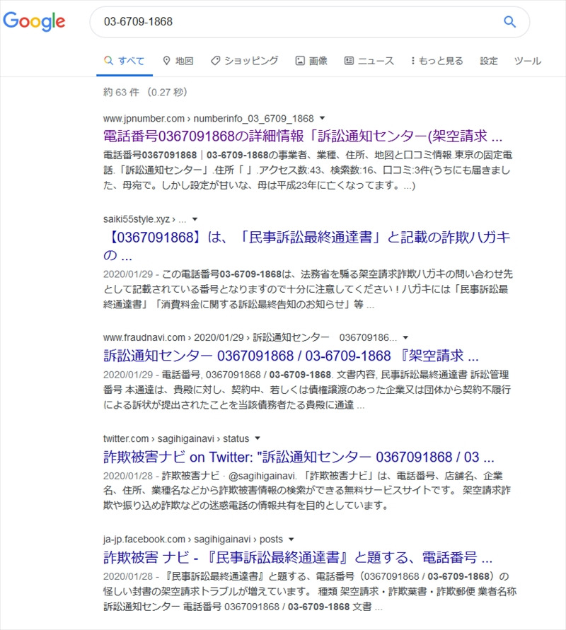Expand dropdown arrow next to www.fraudnavi.com URL

405,337
